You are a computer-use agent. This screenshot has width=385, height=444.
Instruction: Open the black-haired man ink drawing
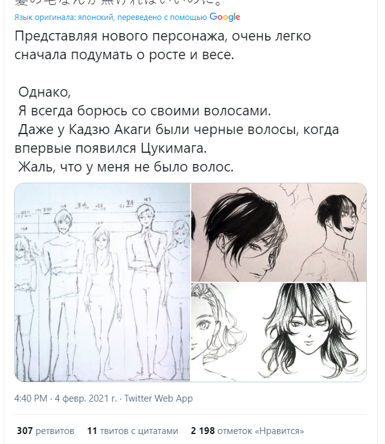point(279,232)
